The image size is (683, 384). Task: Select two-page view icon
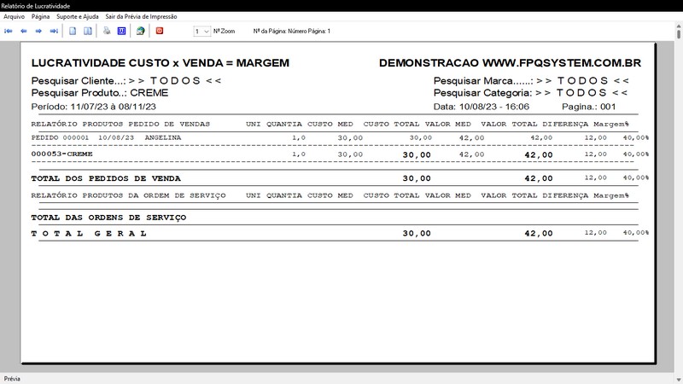tap(88, 31)
